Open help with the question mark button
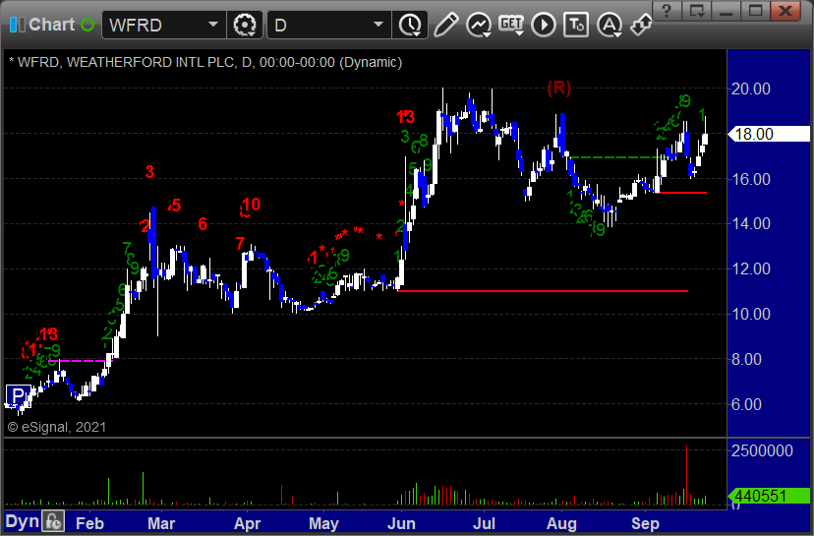Viewport: 814px width, 536px height. (668, 10)
